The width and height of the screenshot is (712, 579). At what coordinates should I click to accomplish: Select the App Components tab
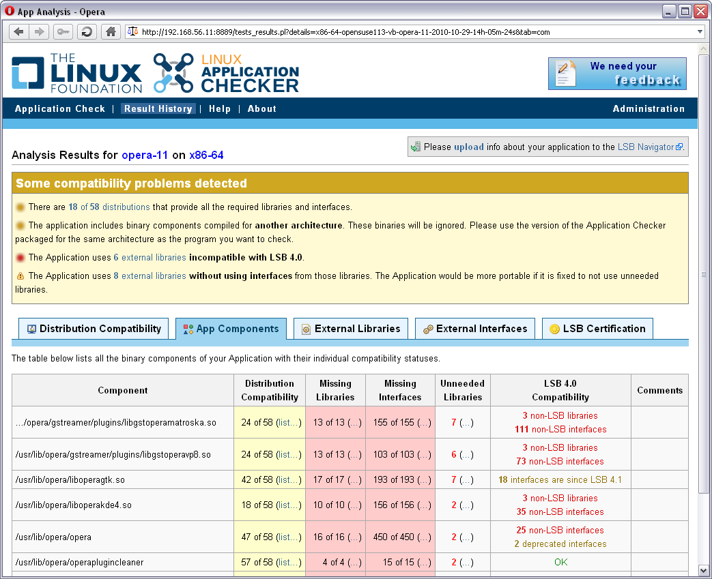tap(231, 329)
